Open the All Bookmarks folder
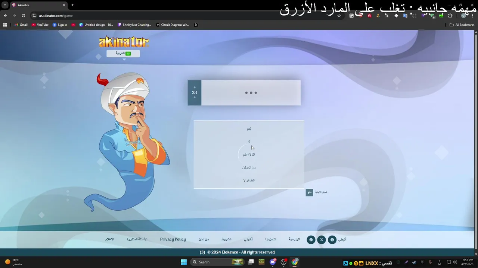Image resolution: width=478 pixels, height=268 pixels. [x=462, y=25]
